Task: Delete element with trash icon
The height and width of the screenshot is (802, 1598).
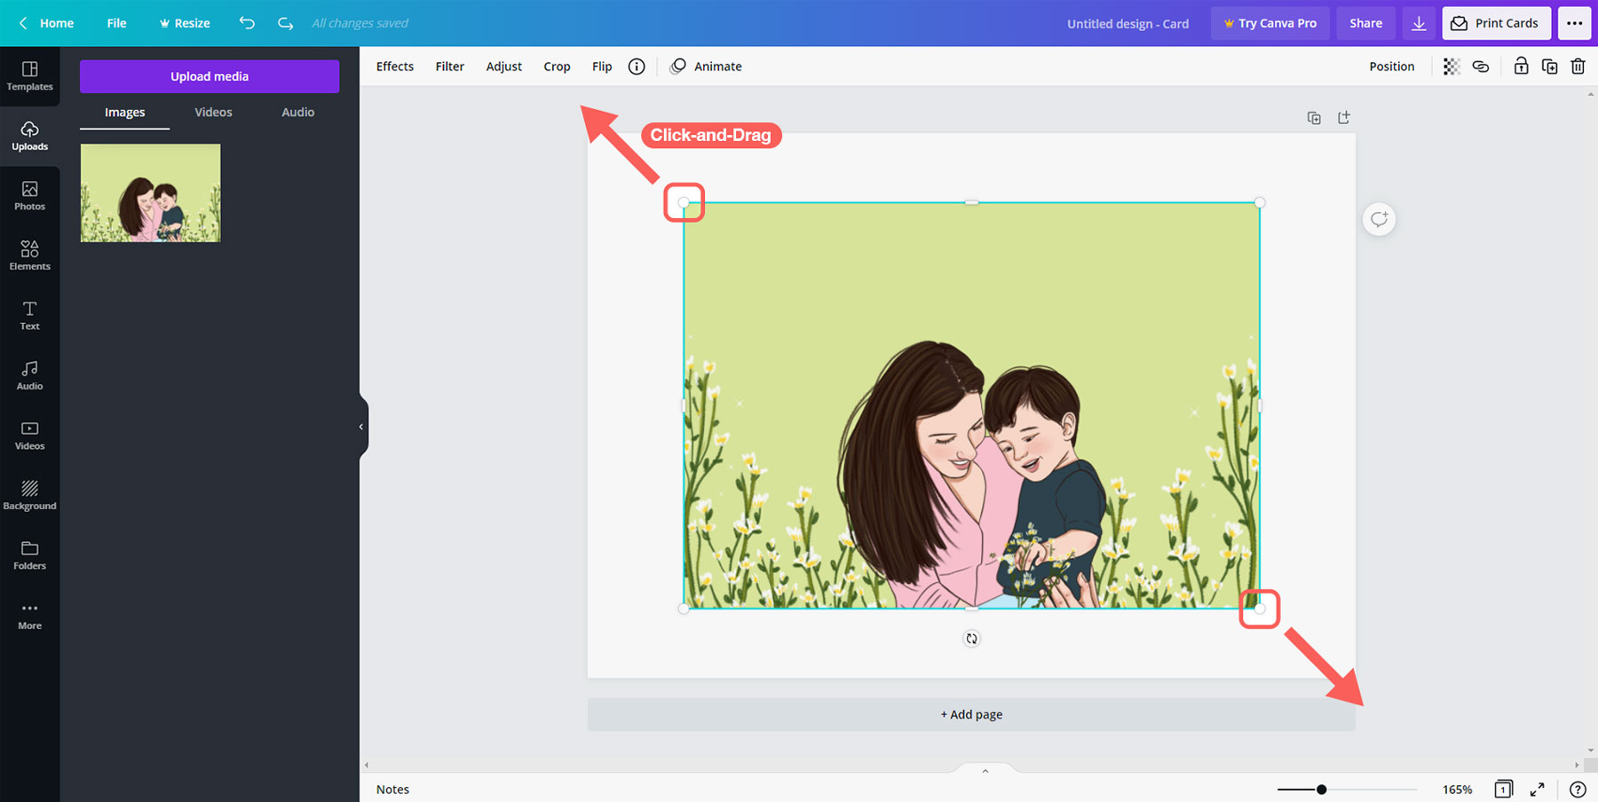Action: pyautogui.click(x=1578, y=67)
